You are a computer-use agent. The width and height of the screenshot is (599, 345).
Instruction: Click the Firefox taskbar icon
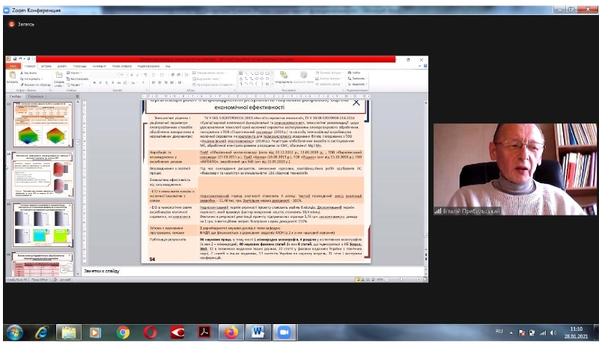[231, 331]
